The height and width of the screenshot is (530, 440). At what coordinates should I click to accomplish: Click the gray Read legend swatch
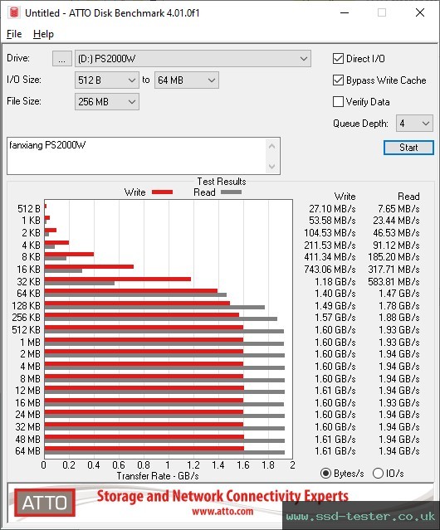(x=231, y=192)
